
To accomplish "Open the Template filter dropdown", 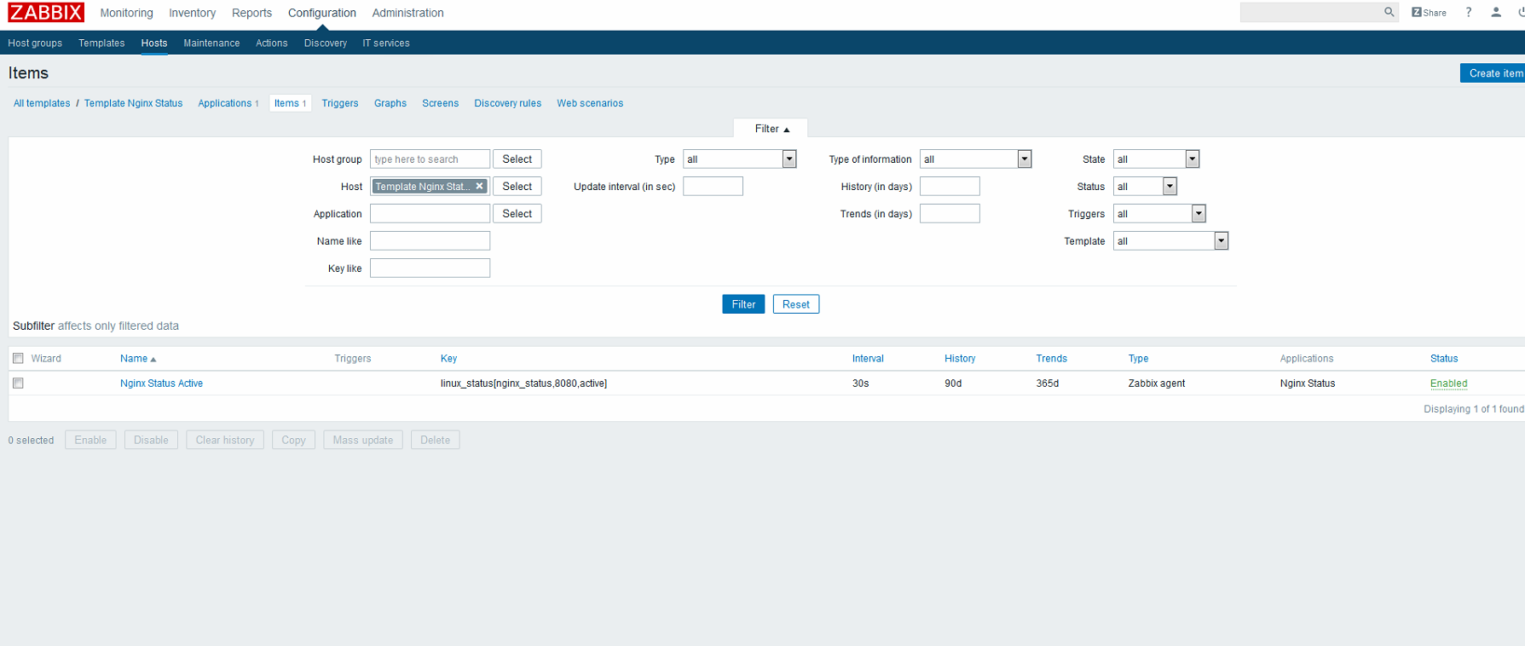I will tap(1170, 241).
